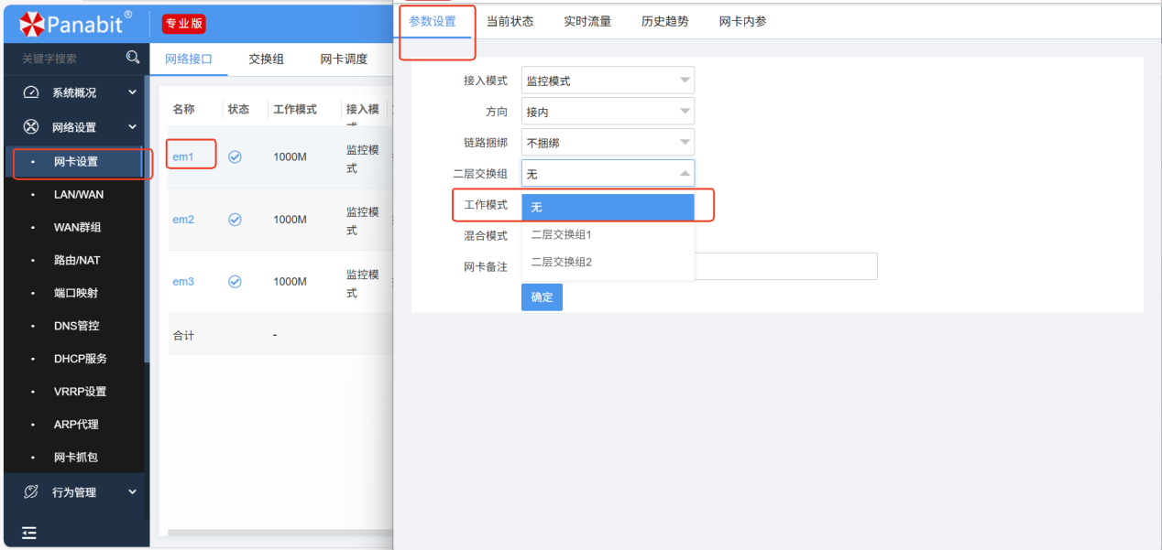The height and width of the screenshot is (550, 1162).
Task: Click the 行为管理 sidebar icon
Action: click(x=31, y=492)
